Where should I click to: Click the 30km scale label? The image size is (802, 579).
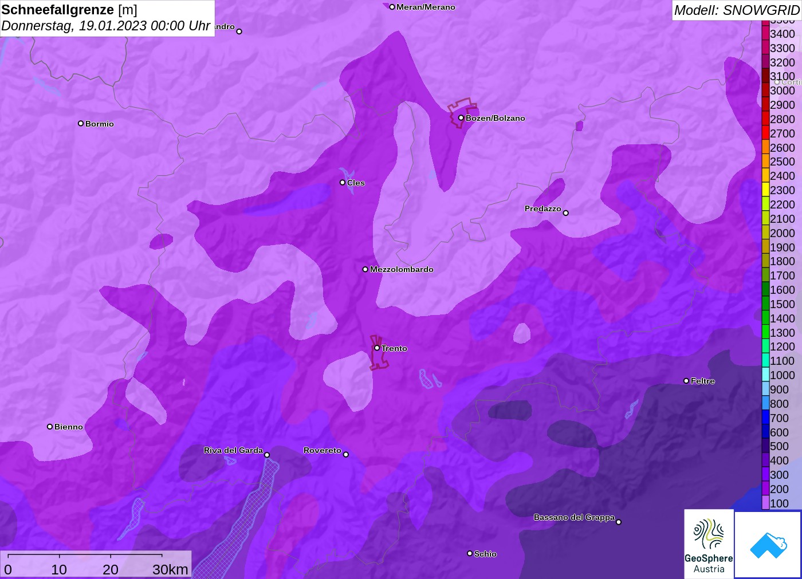(x=170, y=569)
